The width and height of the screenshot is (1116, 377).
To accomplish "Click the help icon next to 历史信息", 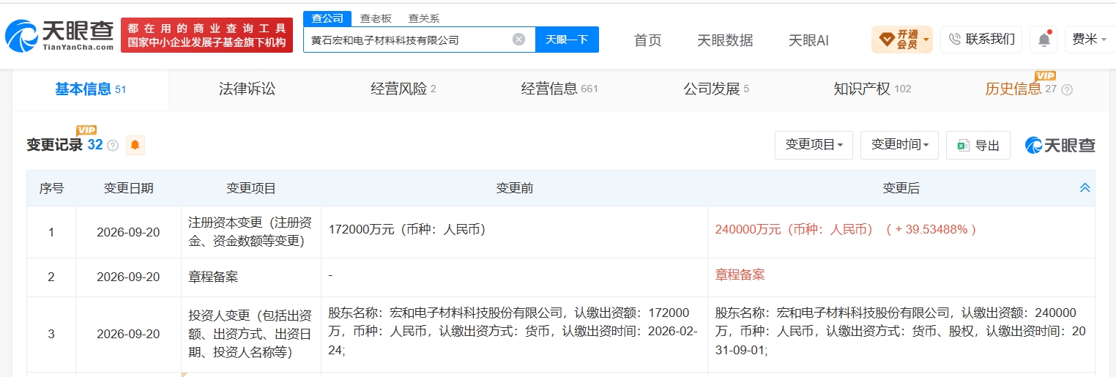I will pos(1067,89).
